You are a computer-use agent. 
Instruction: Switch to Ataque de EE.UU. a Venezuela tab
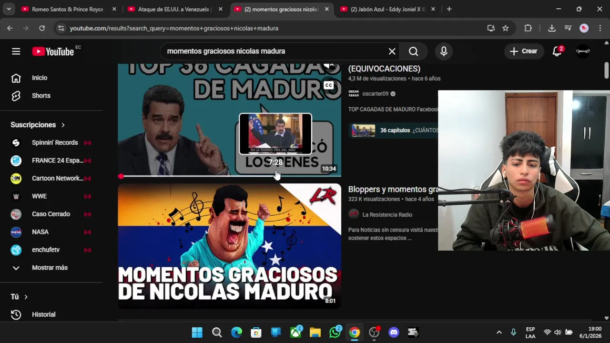175,9
